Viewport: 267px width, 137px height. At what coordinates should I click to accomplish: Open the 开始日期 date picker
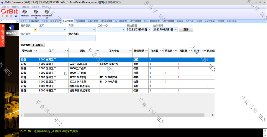click(x=150, y=30)
